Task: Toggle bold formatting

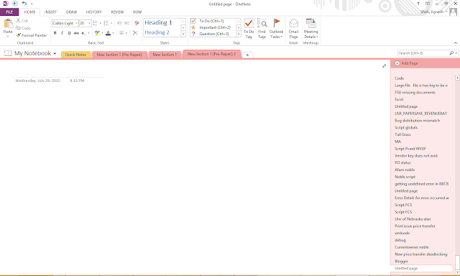Action: pyautogui.click(x=55, y=33)
